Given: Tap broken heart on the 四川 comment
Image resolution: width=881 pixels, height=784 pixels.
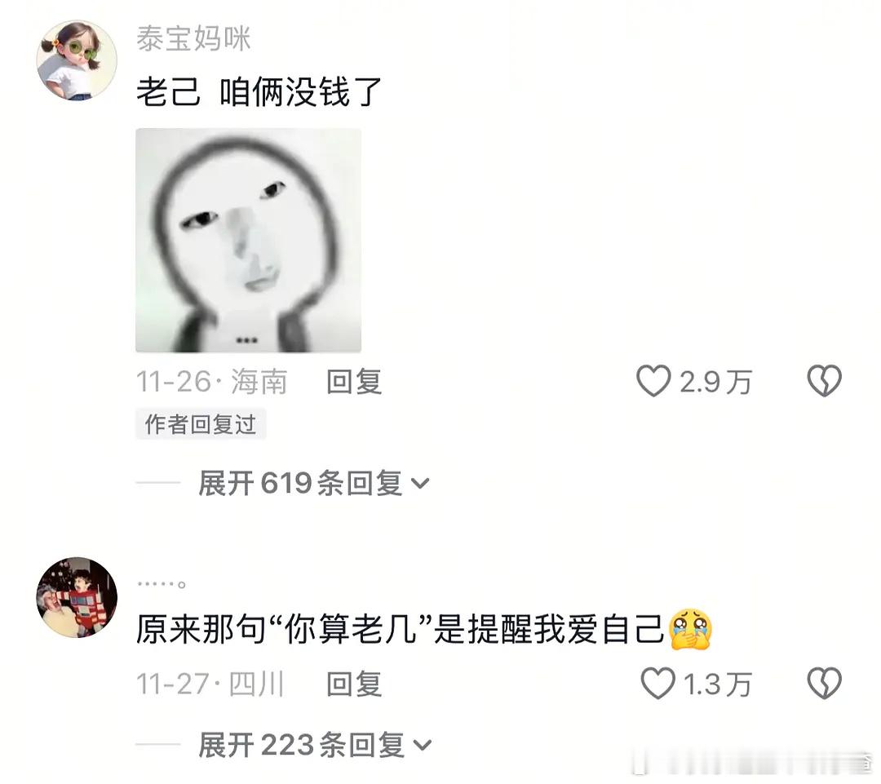Looking at the screenshot, I should tap(824, 684).
